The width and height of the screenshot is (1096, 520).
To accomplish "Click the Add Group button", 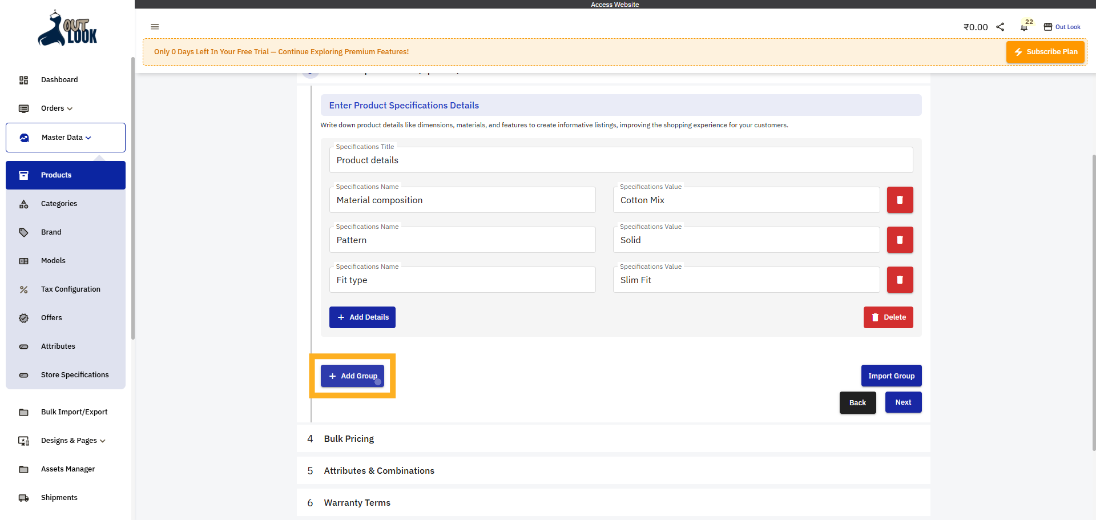I will [x=353, y=376].
